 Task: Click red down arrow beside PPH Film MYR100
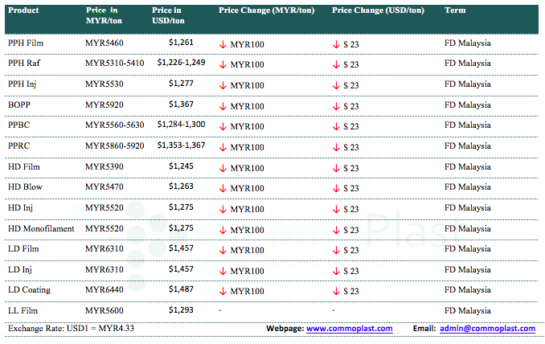(223, 44)
